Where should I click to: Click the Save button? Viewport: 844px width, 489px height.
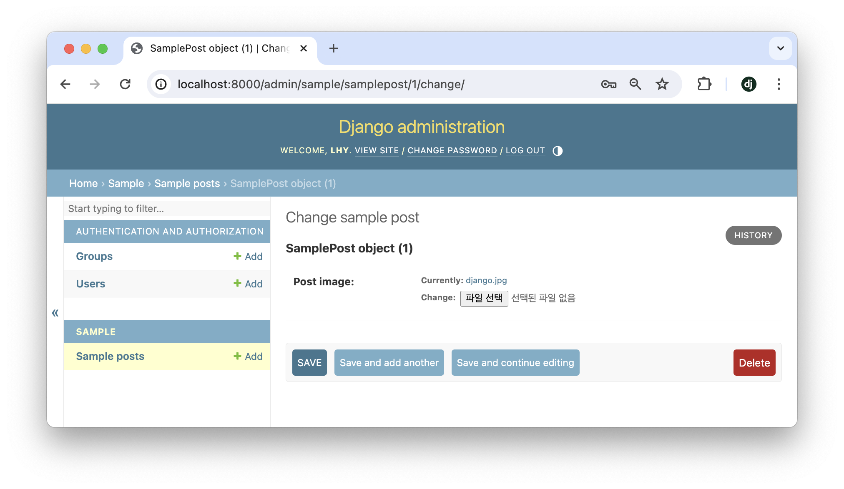(309, 362)
